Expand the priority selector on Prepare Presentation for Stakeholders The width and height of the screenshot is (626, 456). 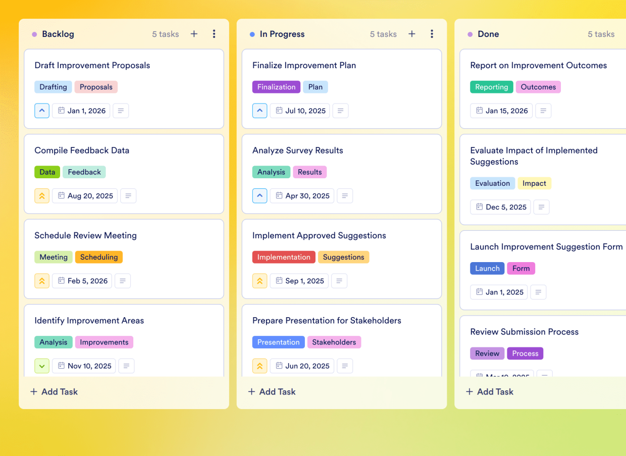(259, 366)
